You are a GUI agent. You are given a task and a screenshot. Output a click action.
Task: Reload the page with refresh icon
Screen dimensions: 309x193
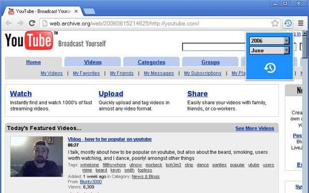(x=32, y=23)
